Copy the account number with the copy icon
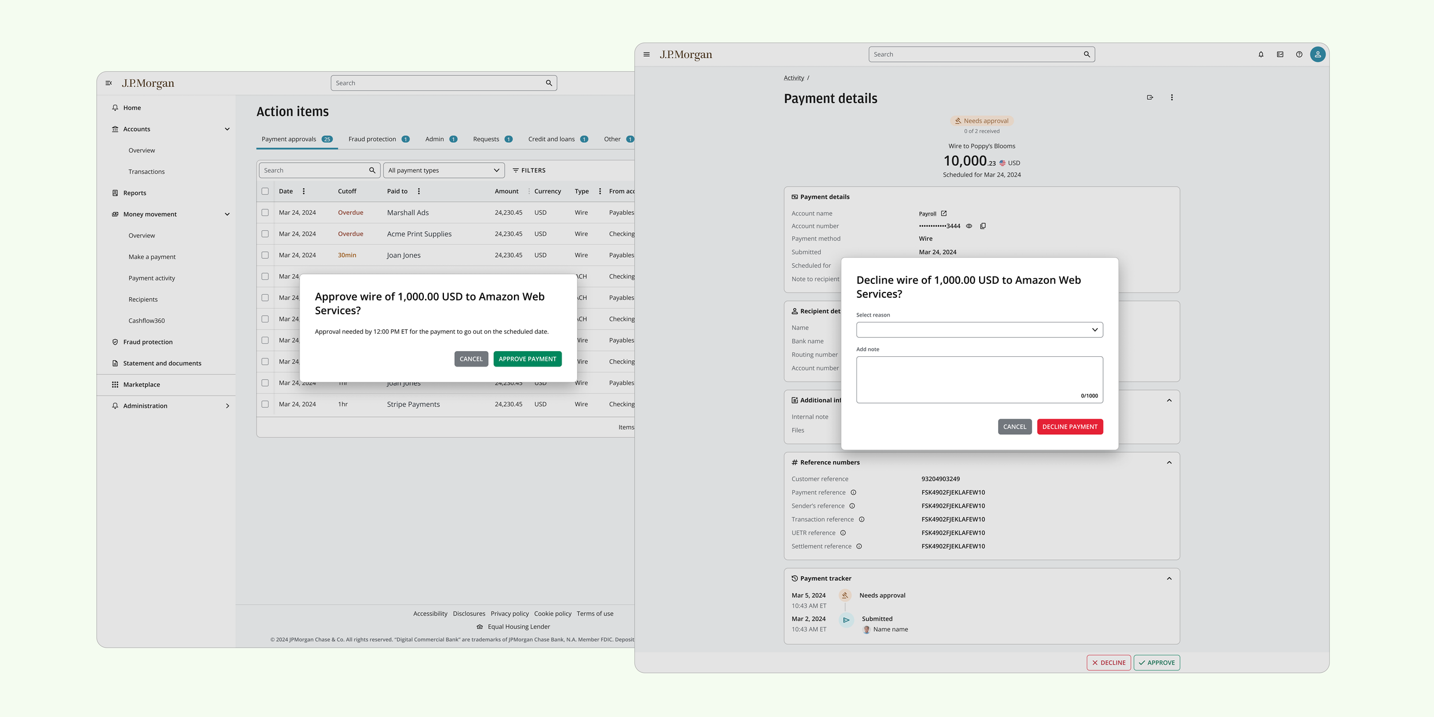 [983, 226]
